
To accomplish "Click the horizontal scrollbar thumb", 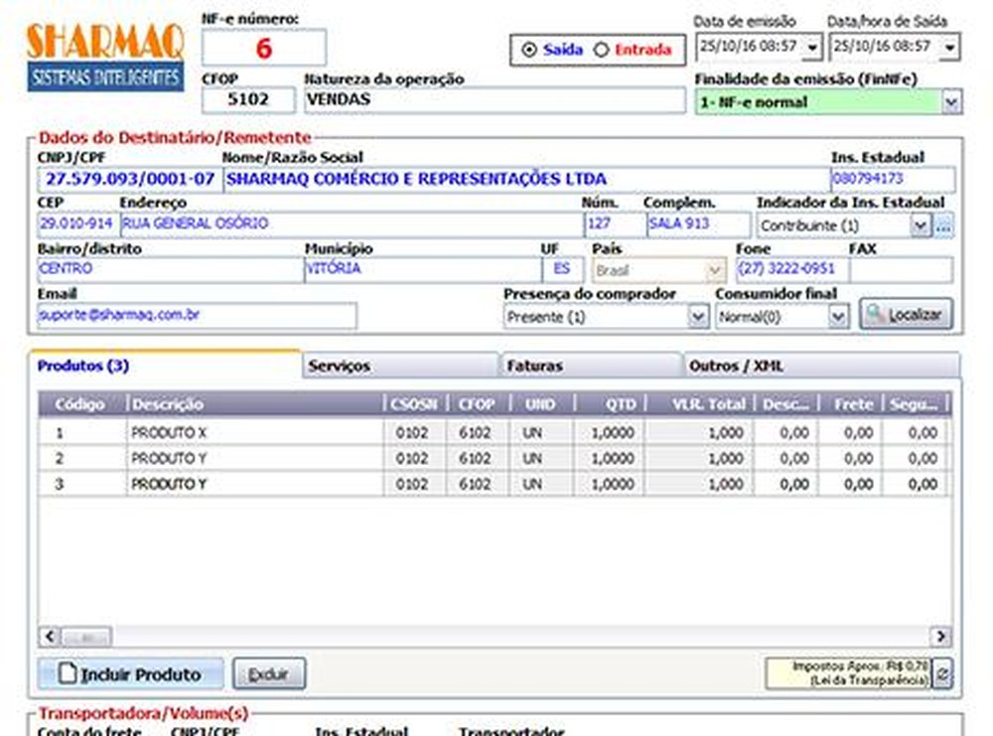I will click(86, 636).
